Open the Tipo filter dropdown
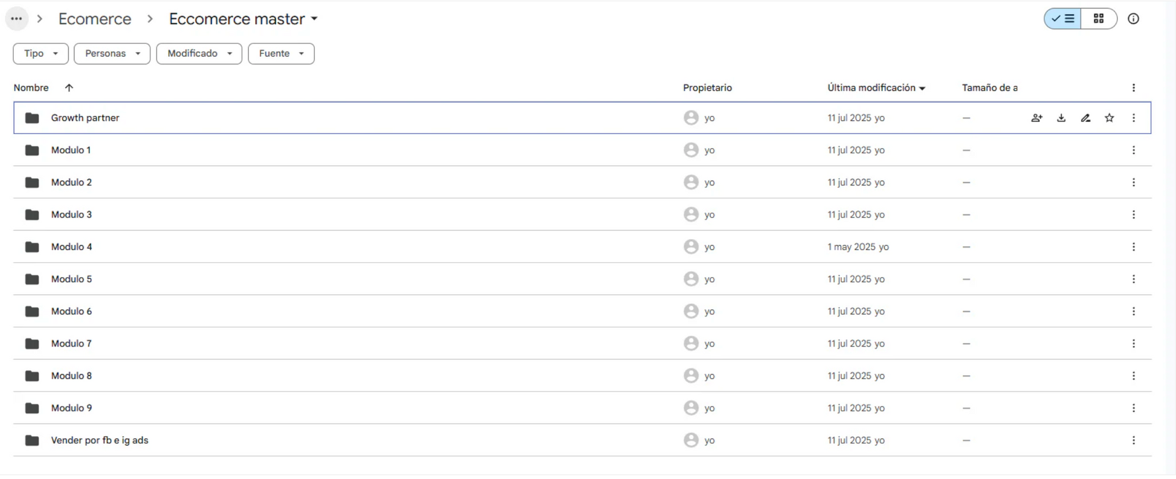This screenshot has height=479, width=1176. (40, 53)
